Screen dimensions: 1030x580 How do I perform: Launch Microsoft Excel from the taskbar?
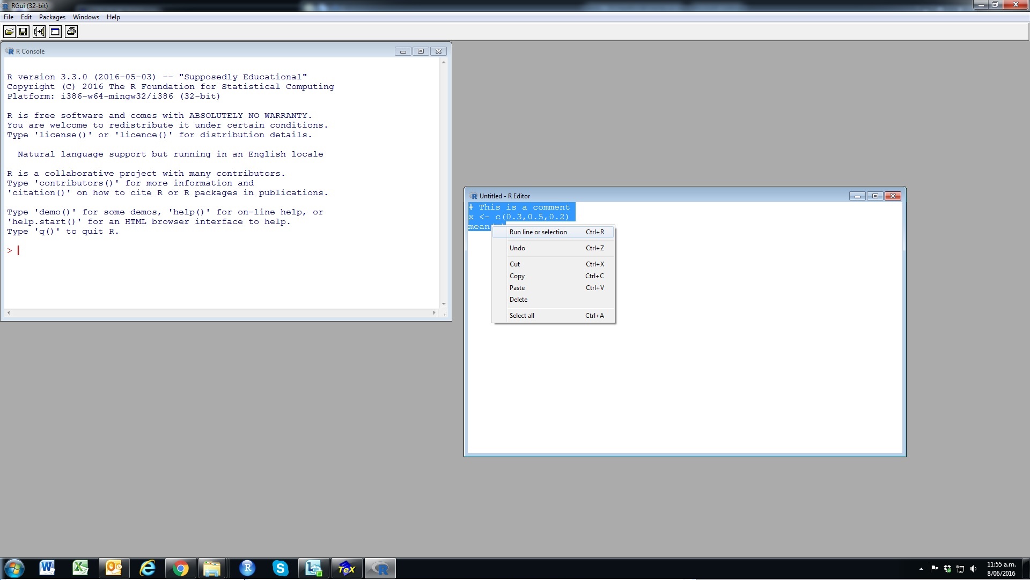(80, 568)
